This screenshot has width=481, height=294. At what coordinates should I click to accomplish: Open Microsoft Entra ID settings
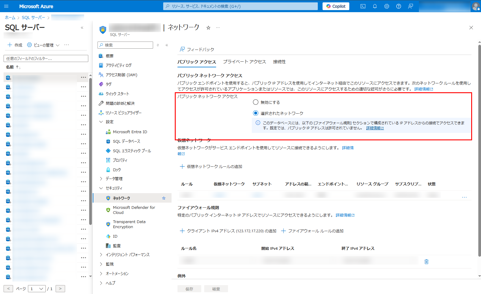pos(130,132)
